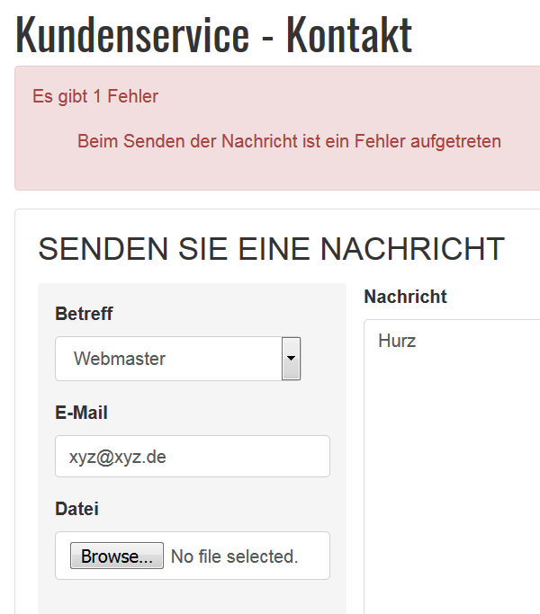Focus the E-Mail field containing xyz@xyz.de
This screenshot has width=540, height=614.
pyautogui.click(x=193, y=456)
